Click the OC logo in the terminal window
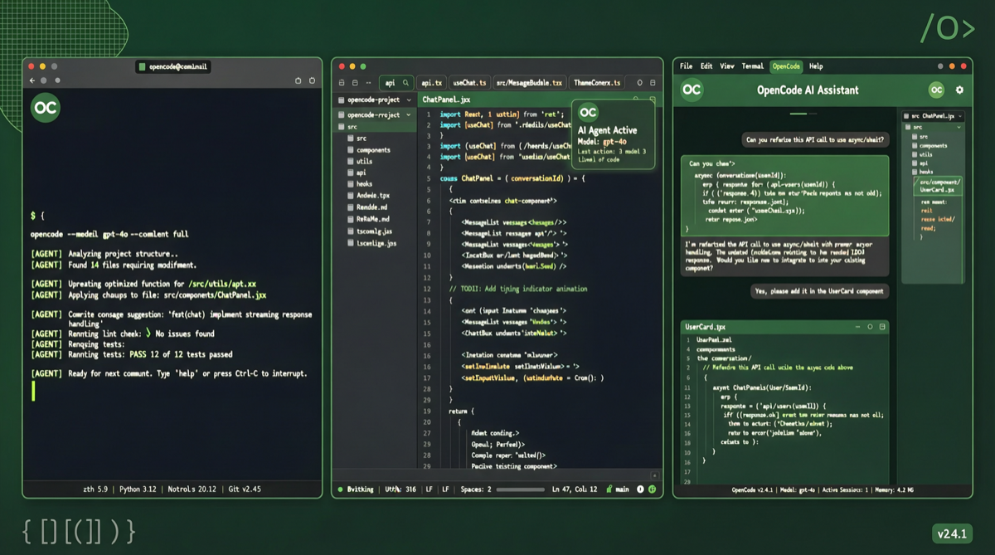The width and height of the screenshot is (995, 555). [x=46, y=109]
